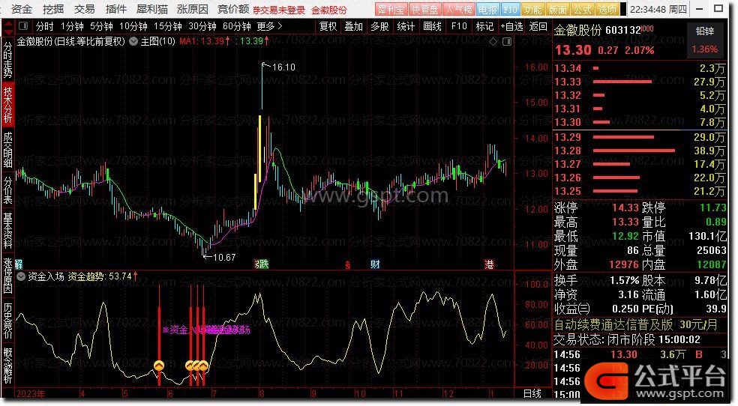Click the red $ event marker
738x406 pixels.
pyautogui.click(x=347, y=265)
